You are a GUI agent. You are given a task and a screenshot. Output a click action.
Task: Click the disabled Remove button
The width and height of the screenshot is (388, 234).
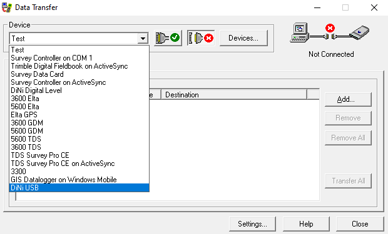point(348,118)
